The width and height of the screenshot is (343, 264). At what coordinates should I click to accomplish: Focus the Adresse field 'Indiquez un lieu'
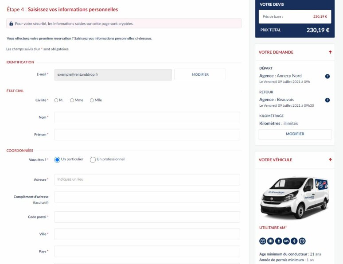[x=147, y=179]
